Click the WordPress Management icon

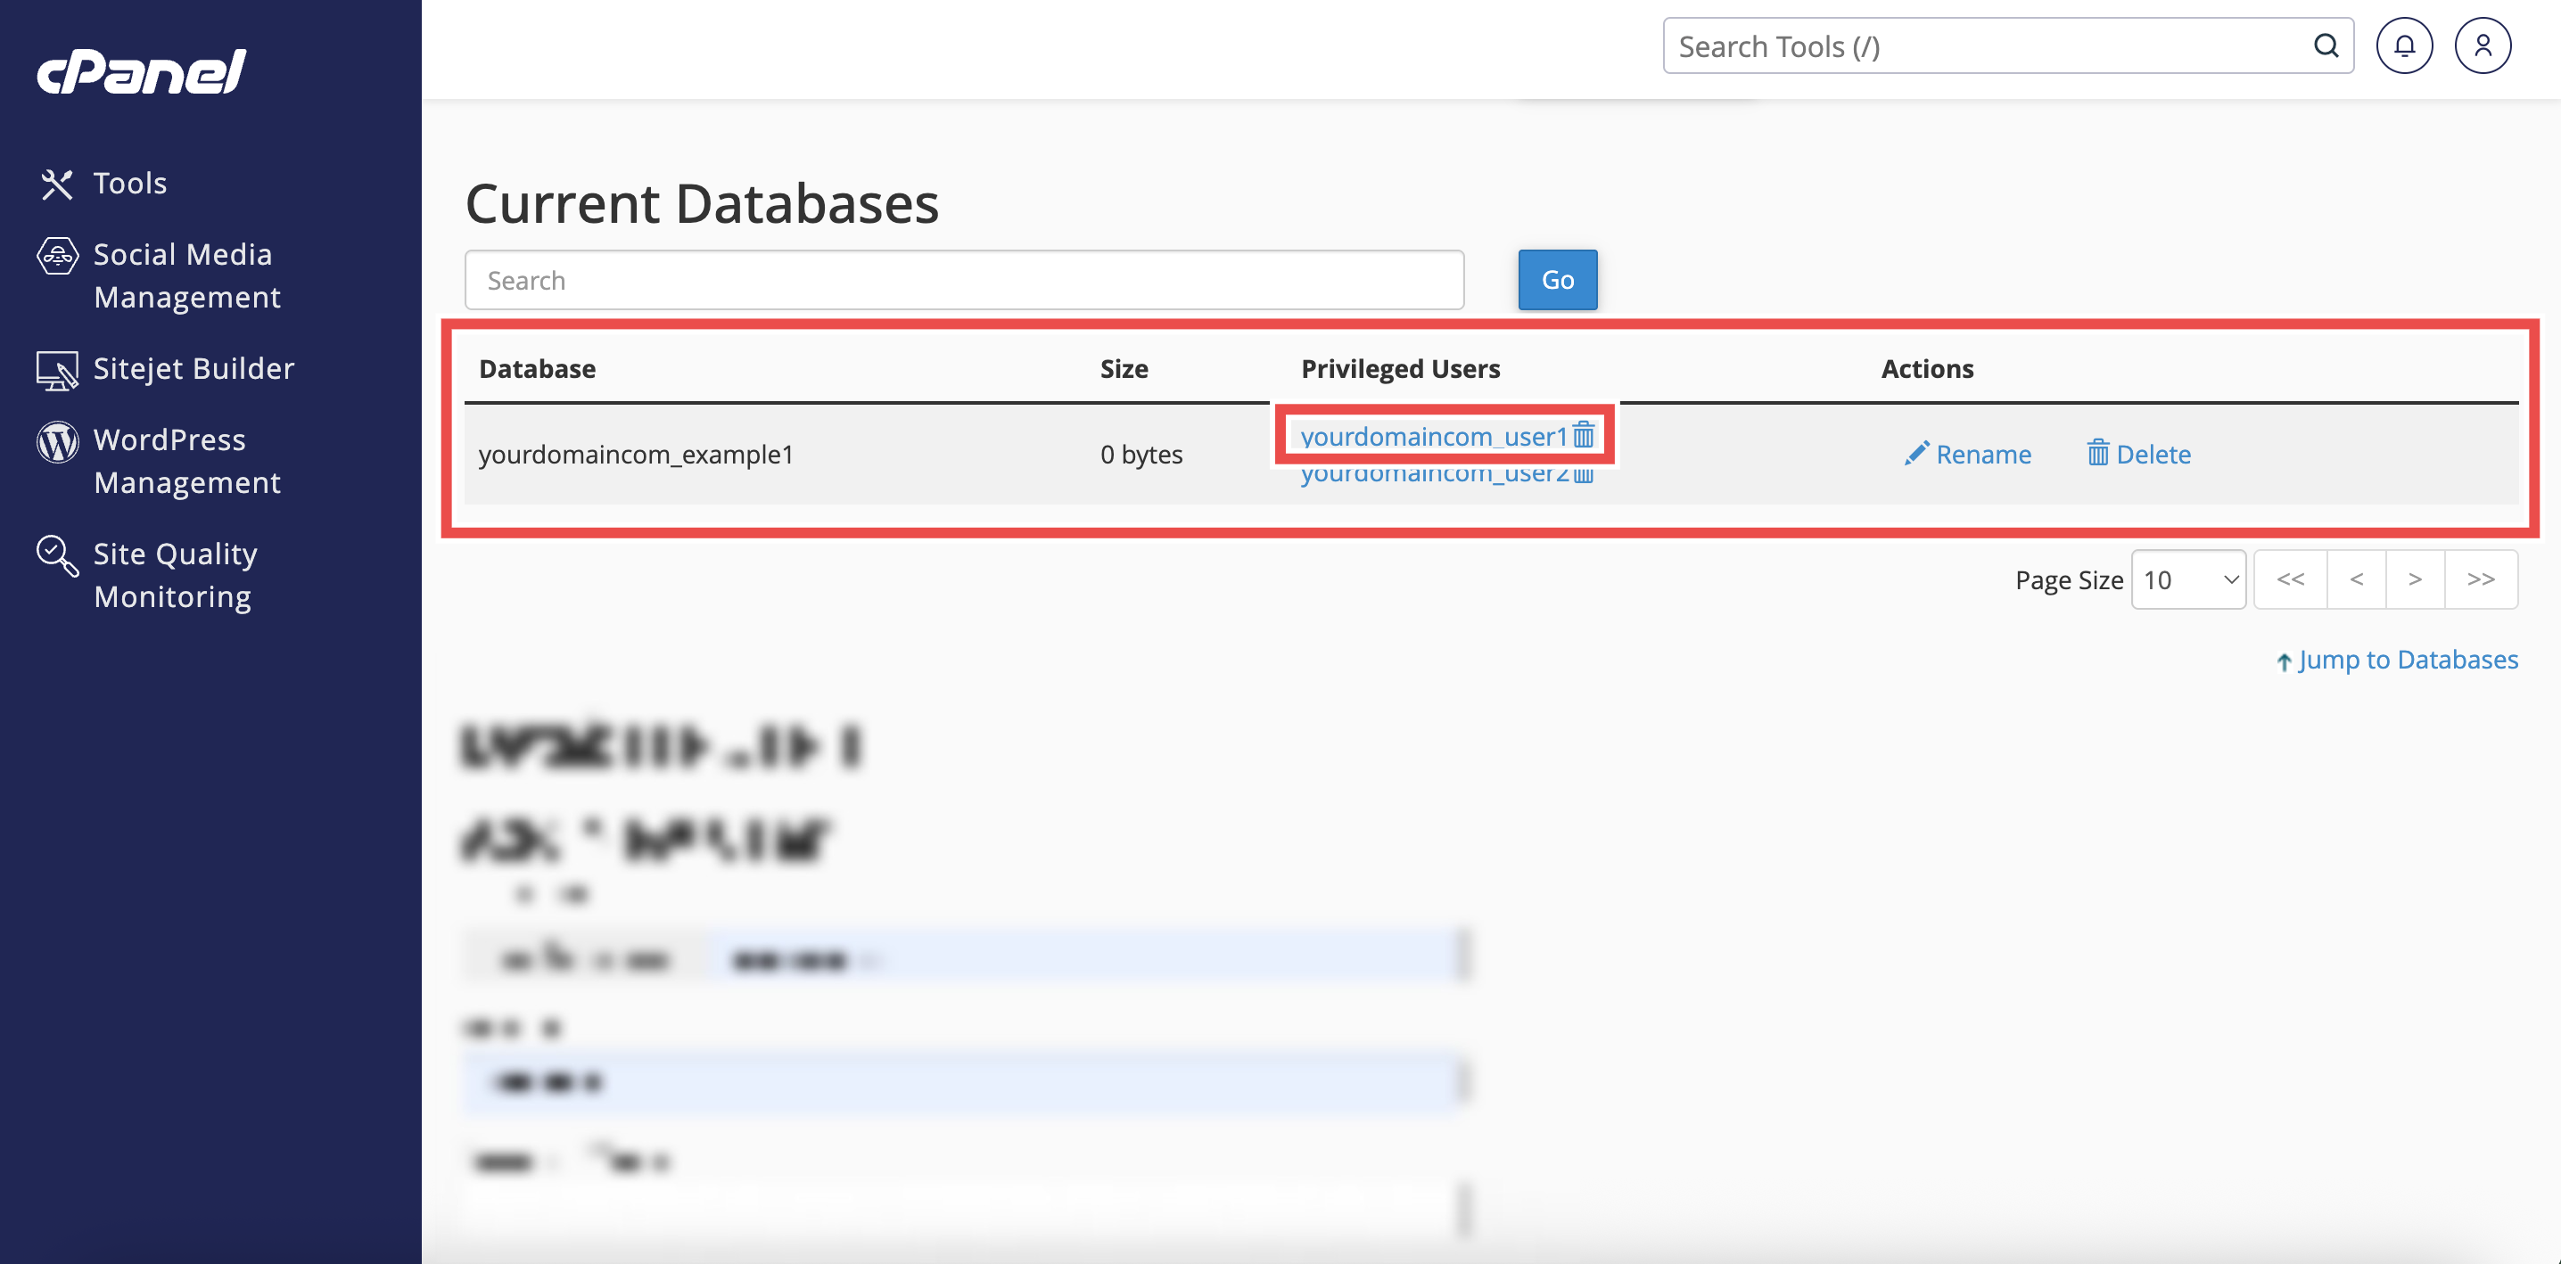point(57,441)
